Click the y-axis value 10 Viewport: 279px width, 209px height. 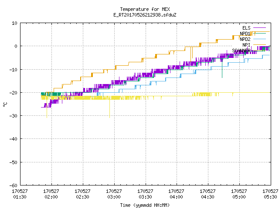pyautogui.click(x=14, y=23)
